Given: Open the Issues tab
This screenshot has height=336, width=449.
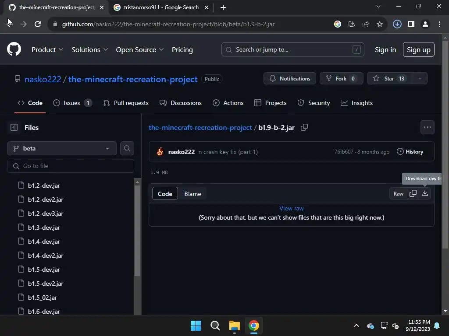Looking at the screenshot, I should (x=73, y=103).
